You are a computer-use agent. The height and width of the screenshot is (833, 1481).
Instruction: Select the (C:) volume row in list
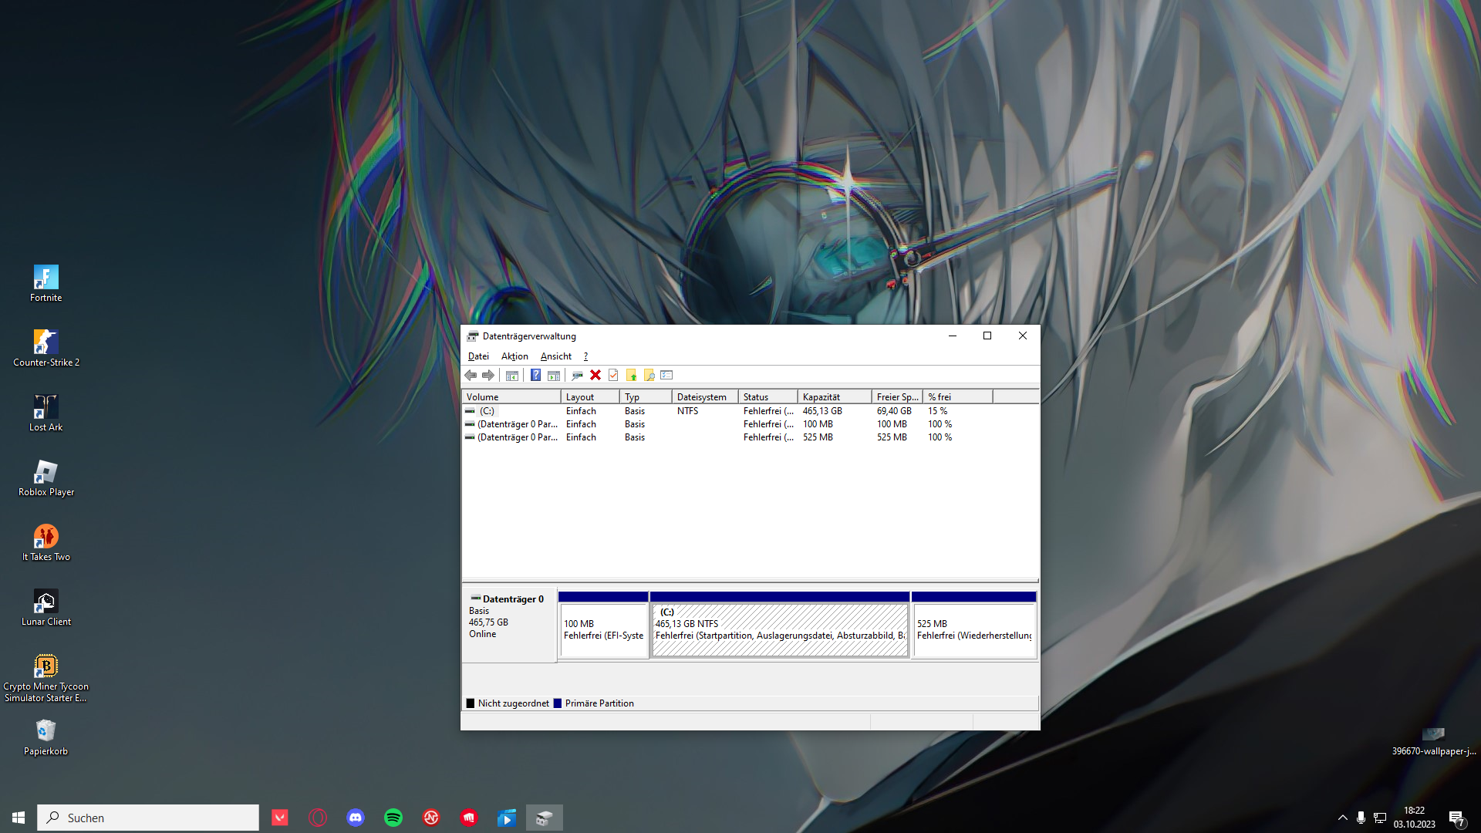[487, 411]
